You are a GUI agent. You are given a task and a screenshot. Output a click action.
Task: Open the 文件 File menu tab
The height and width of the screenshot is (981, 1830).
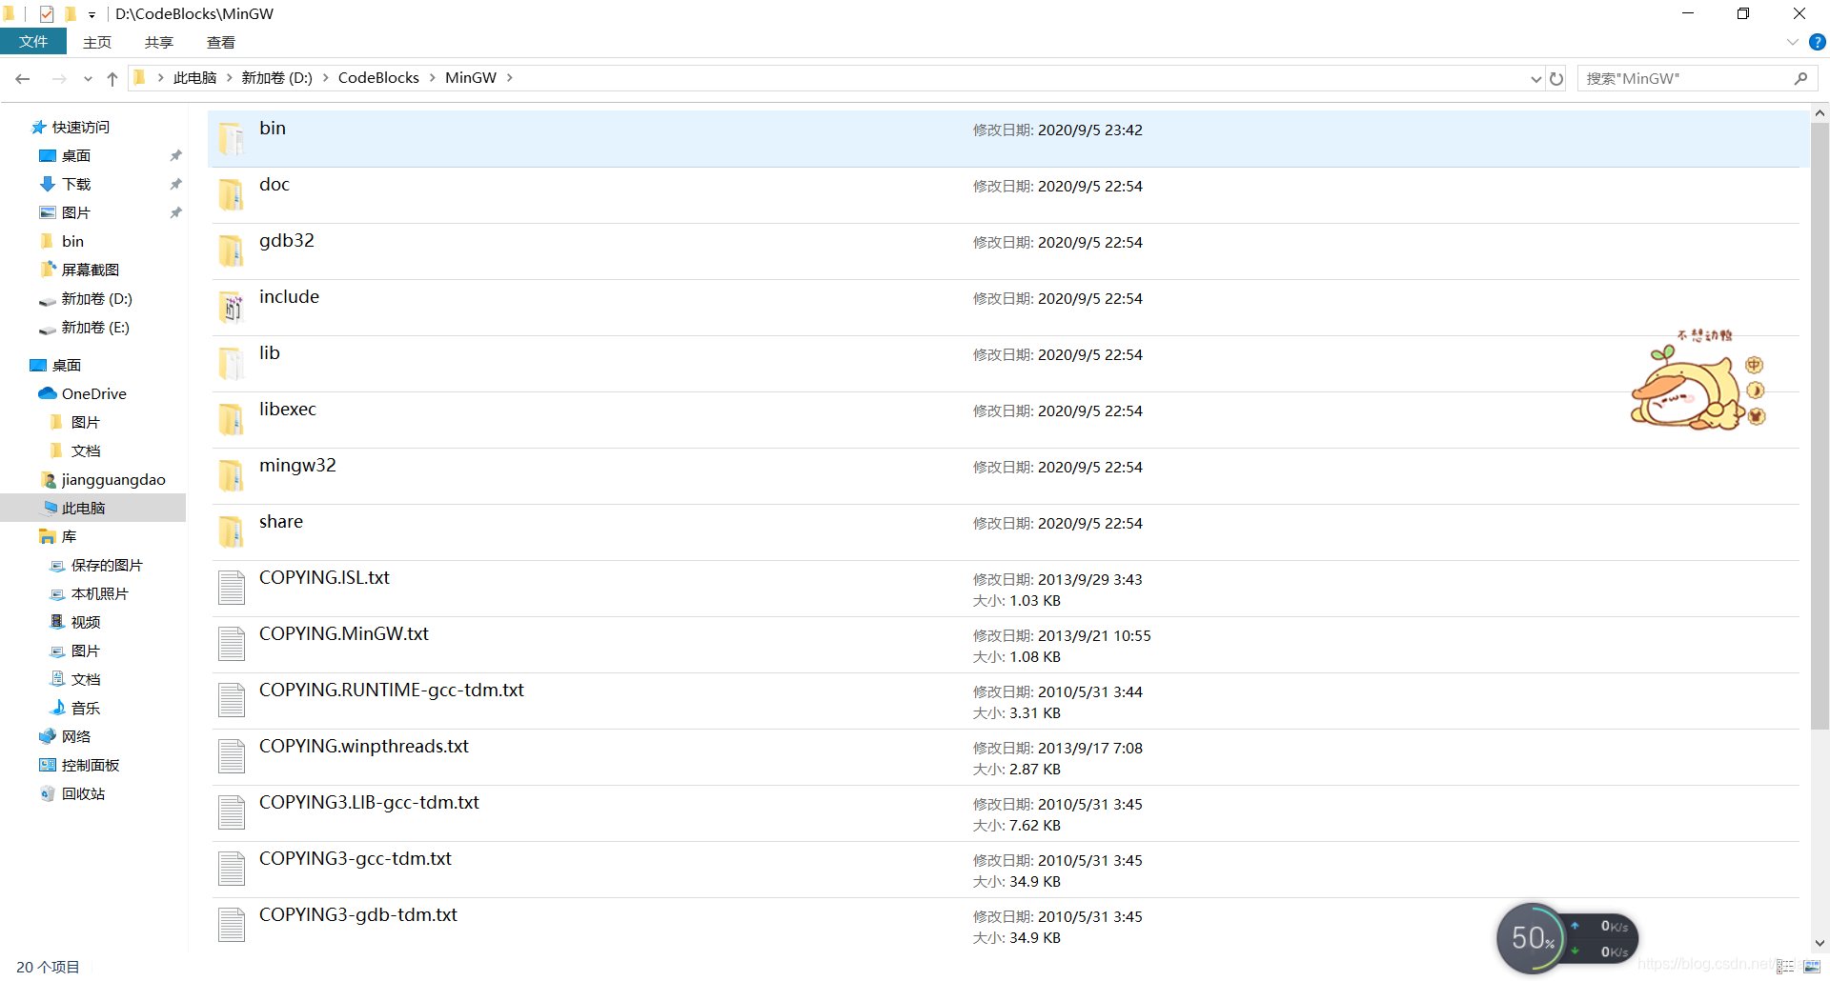click(33, 42)
